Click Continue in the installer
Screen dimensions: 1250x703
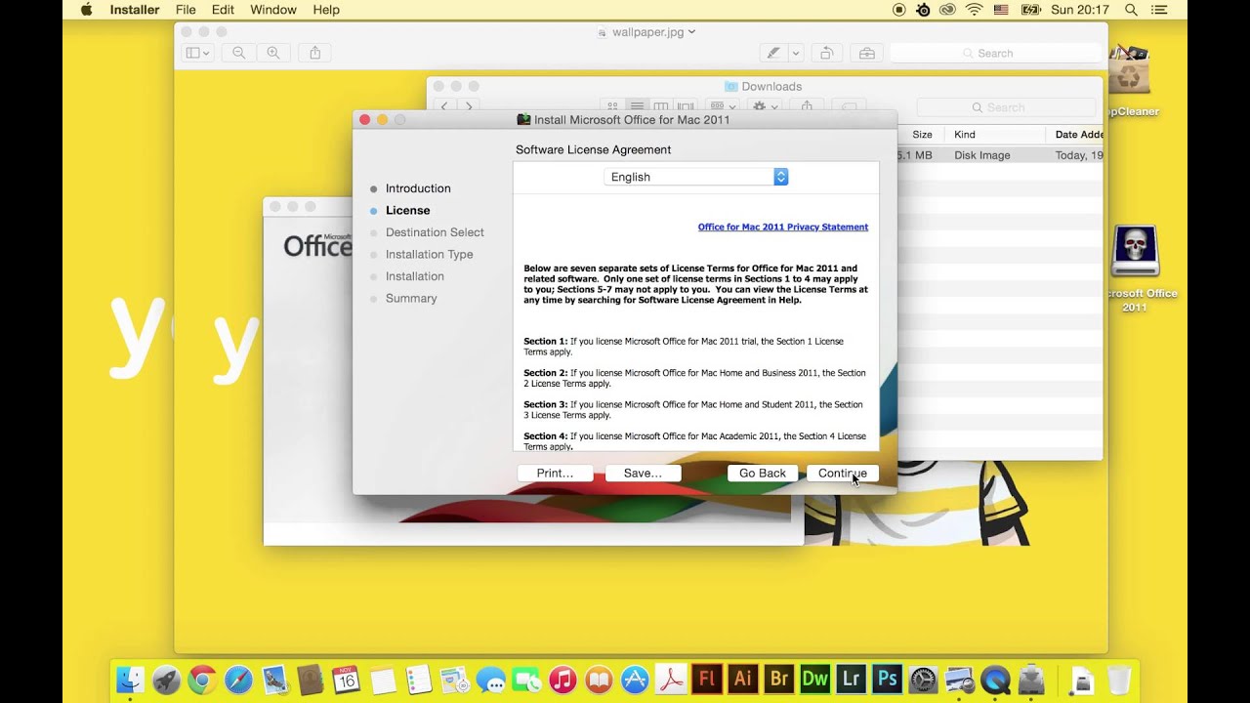coord(843,473)
